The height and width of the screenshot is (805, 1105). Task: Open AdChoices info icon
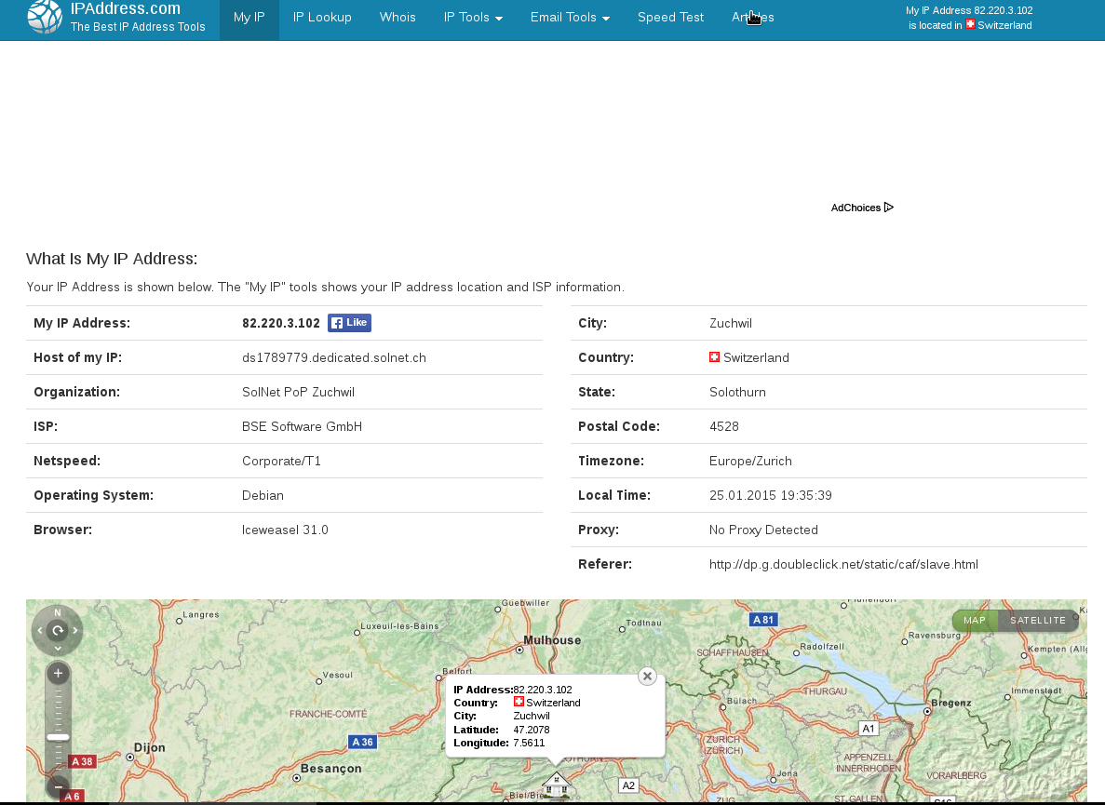tap(889, 207)
